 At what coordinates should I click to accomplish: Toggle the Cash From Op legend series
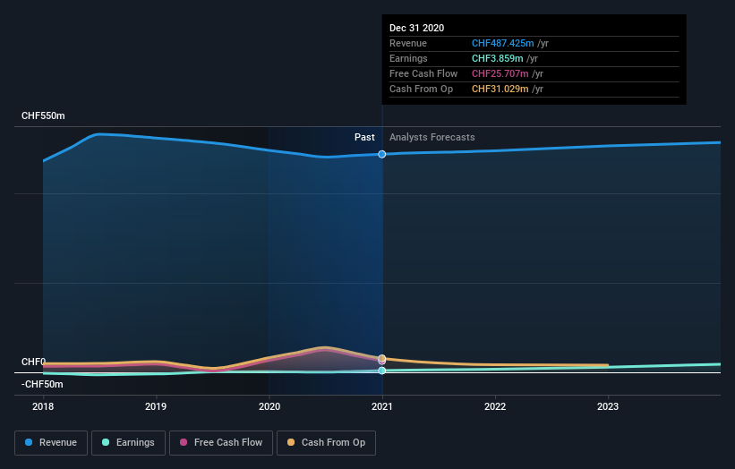[326, 443]
